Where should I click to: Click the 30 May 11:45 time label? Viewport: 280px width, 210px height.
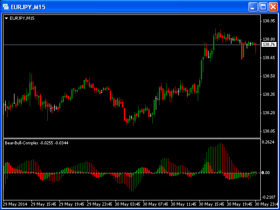[x=184, y=204]
